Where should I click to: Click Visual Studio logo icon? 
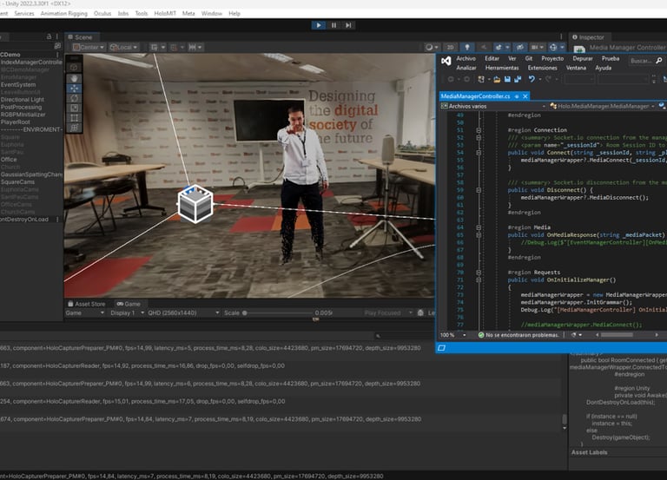pos(446,62)
